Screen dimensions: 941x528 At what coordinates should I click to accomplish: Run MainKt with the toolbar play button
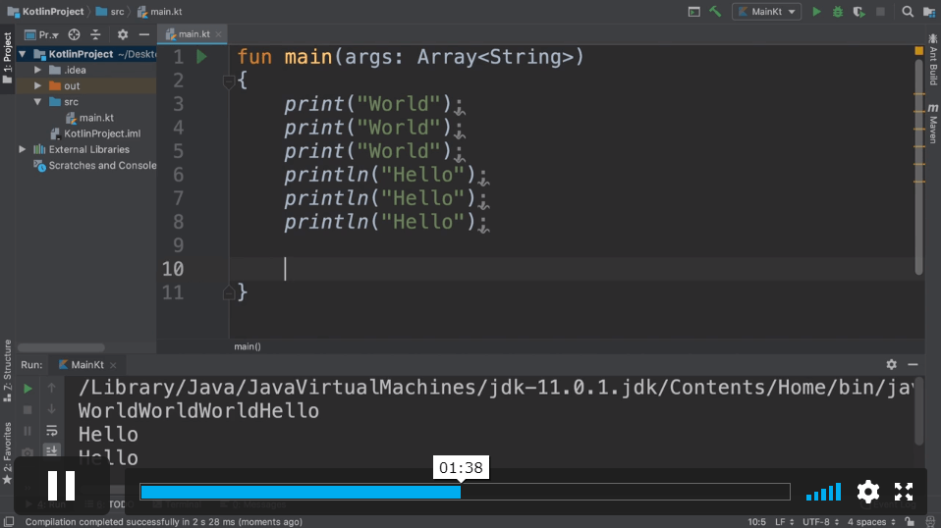[816, 12]
